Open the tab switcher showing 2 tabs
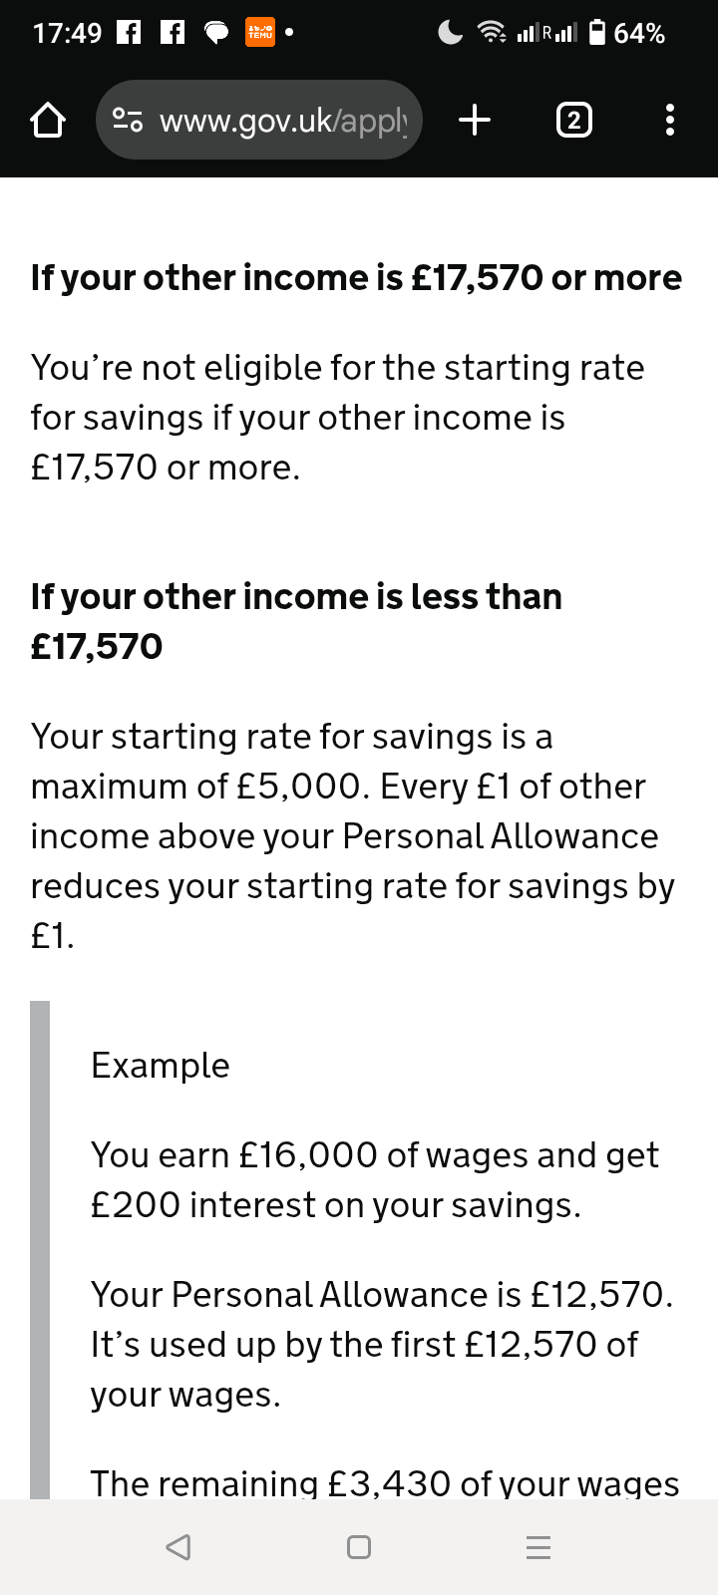Screen dimensions: 718x1595 (572, 121)
